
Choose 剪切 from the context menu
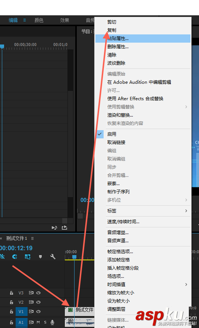143,22
